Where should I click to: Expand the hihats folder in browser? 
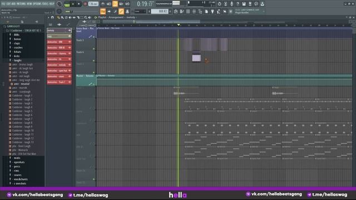[x=17, y=52]
